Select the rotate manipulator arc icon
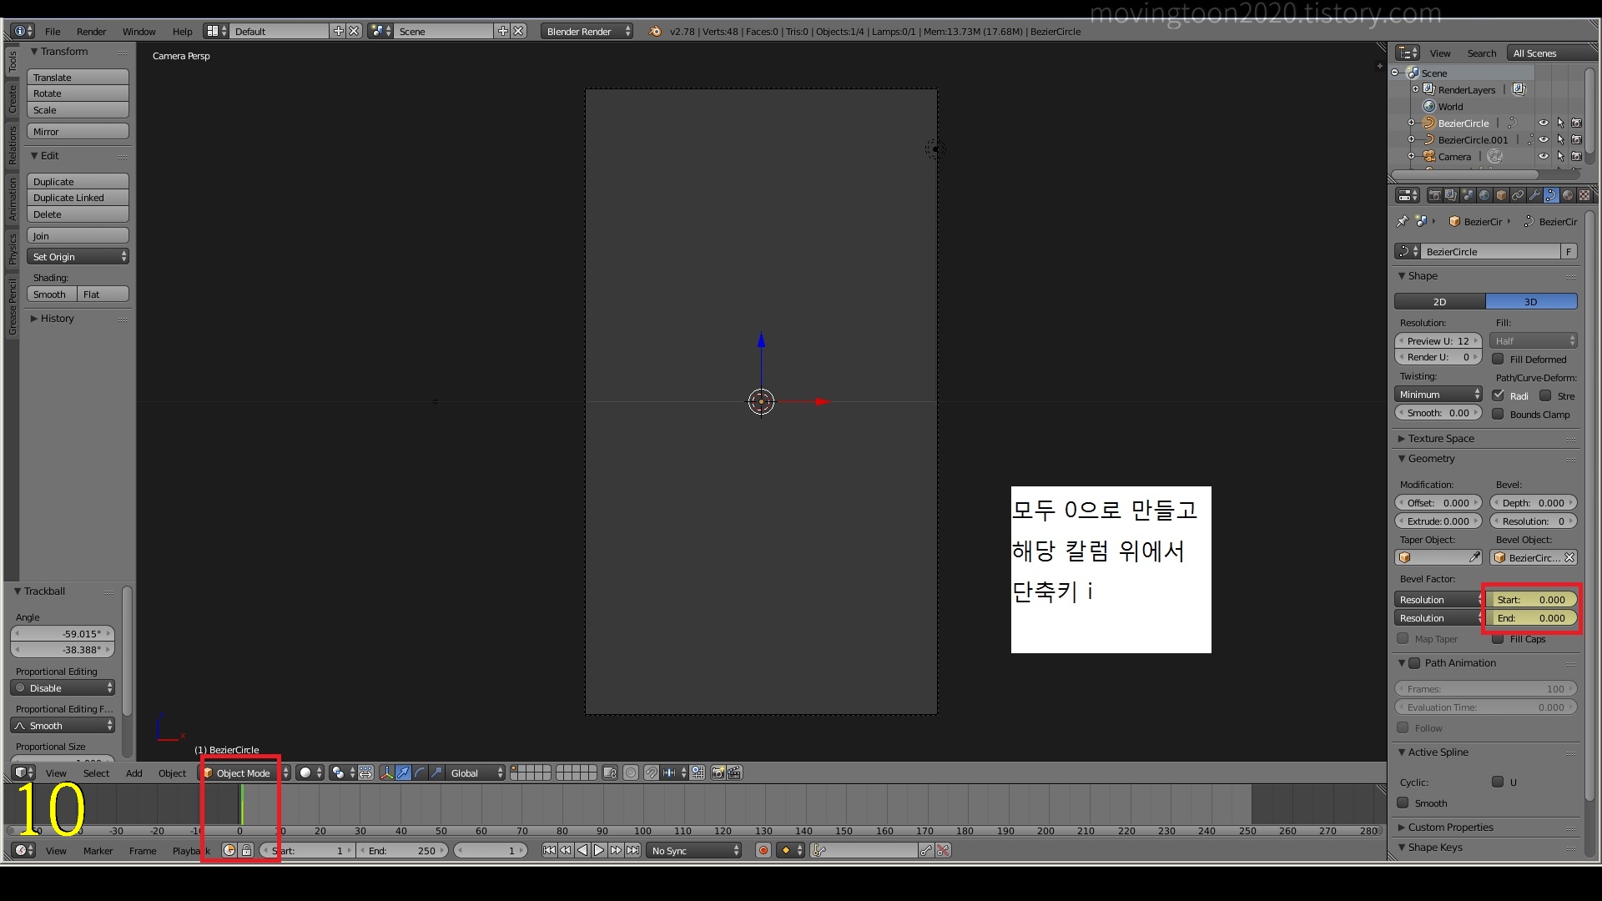 [420, 773]
